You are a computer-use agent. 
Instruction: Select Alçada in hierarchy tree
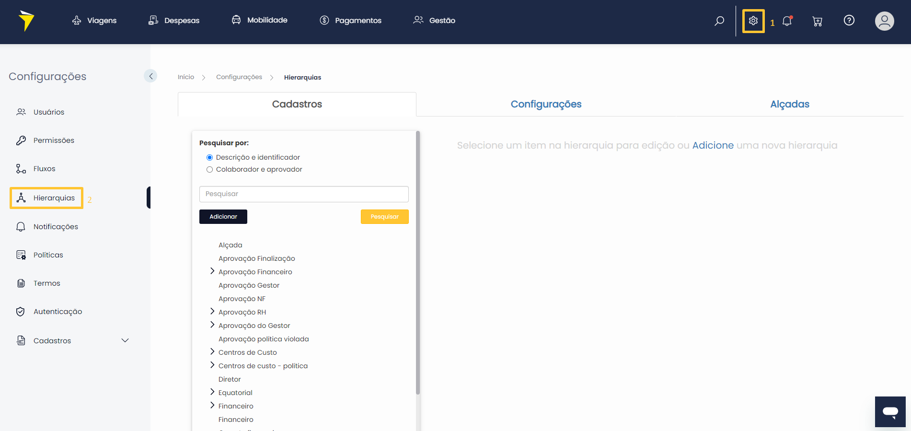coord(231,245)
